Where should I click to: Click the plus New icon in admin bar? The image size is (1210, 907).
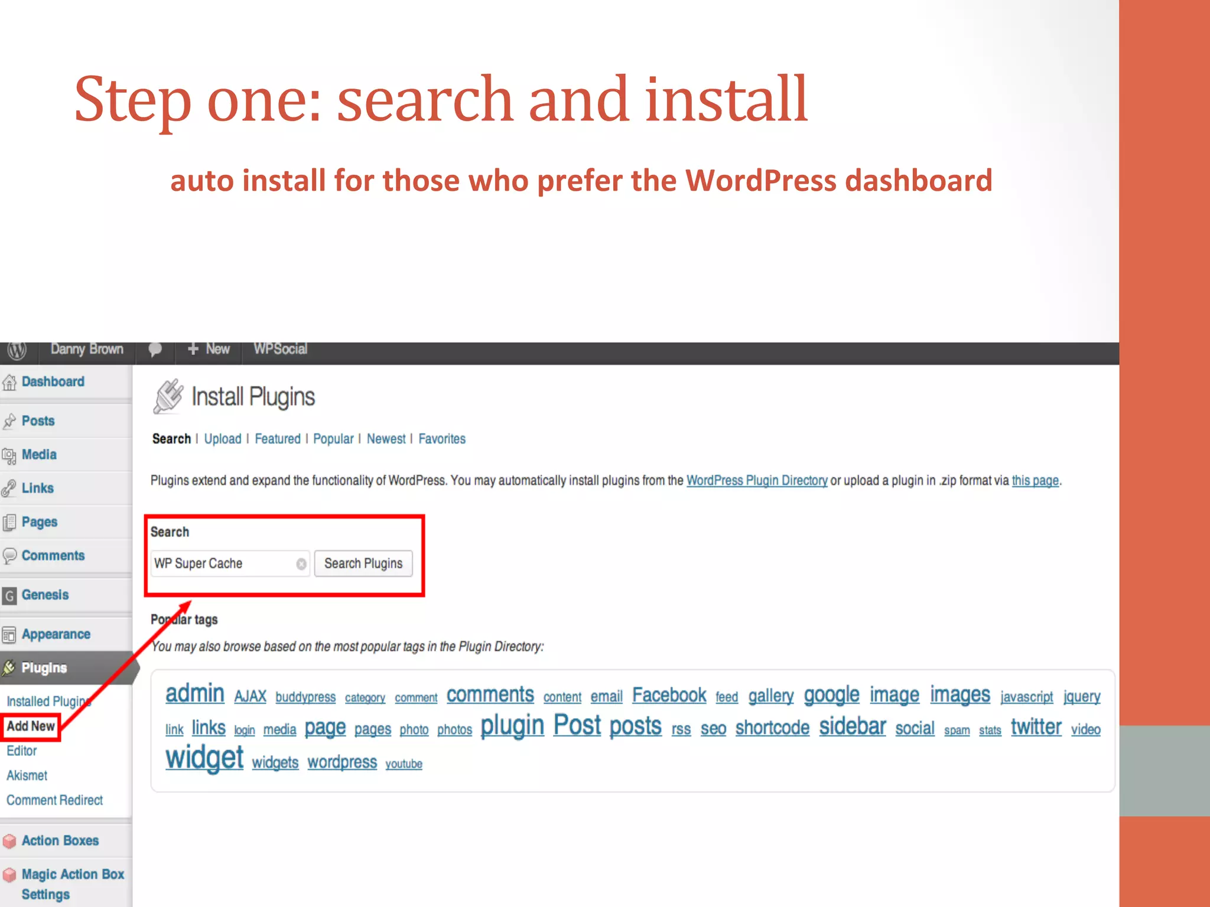coord(193,349)
